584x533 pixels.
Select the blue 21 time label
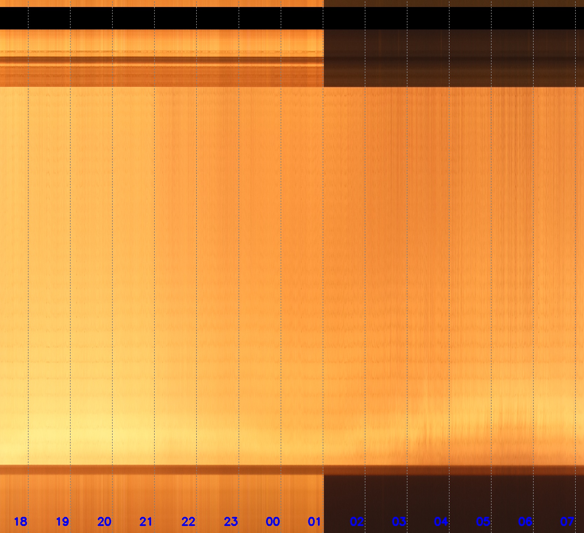(x=146, y=521)
